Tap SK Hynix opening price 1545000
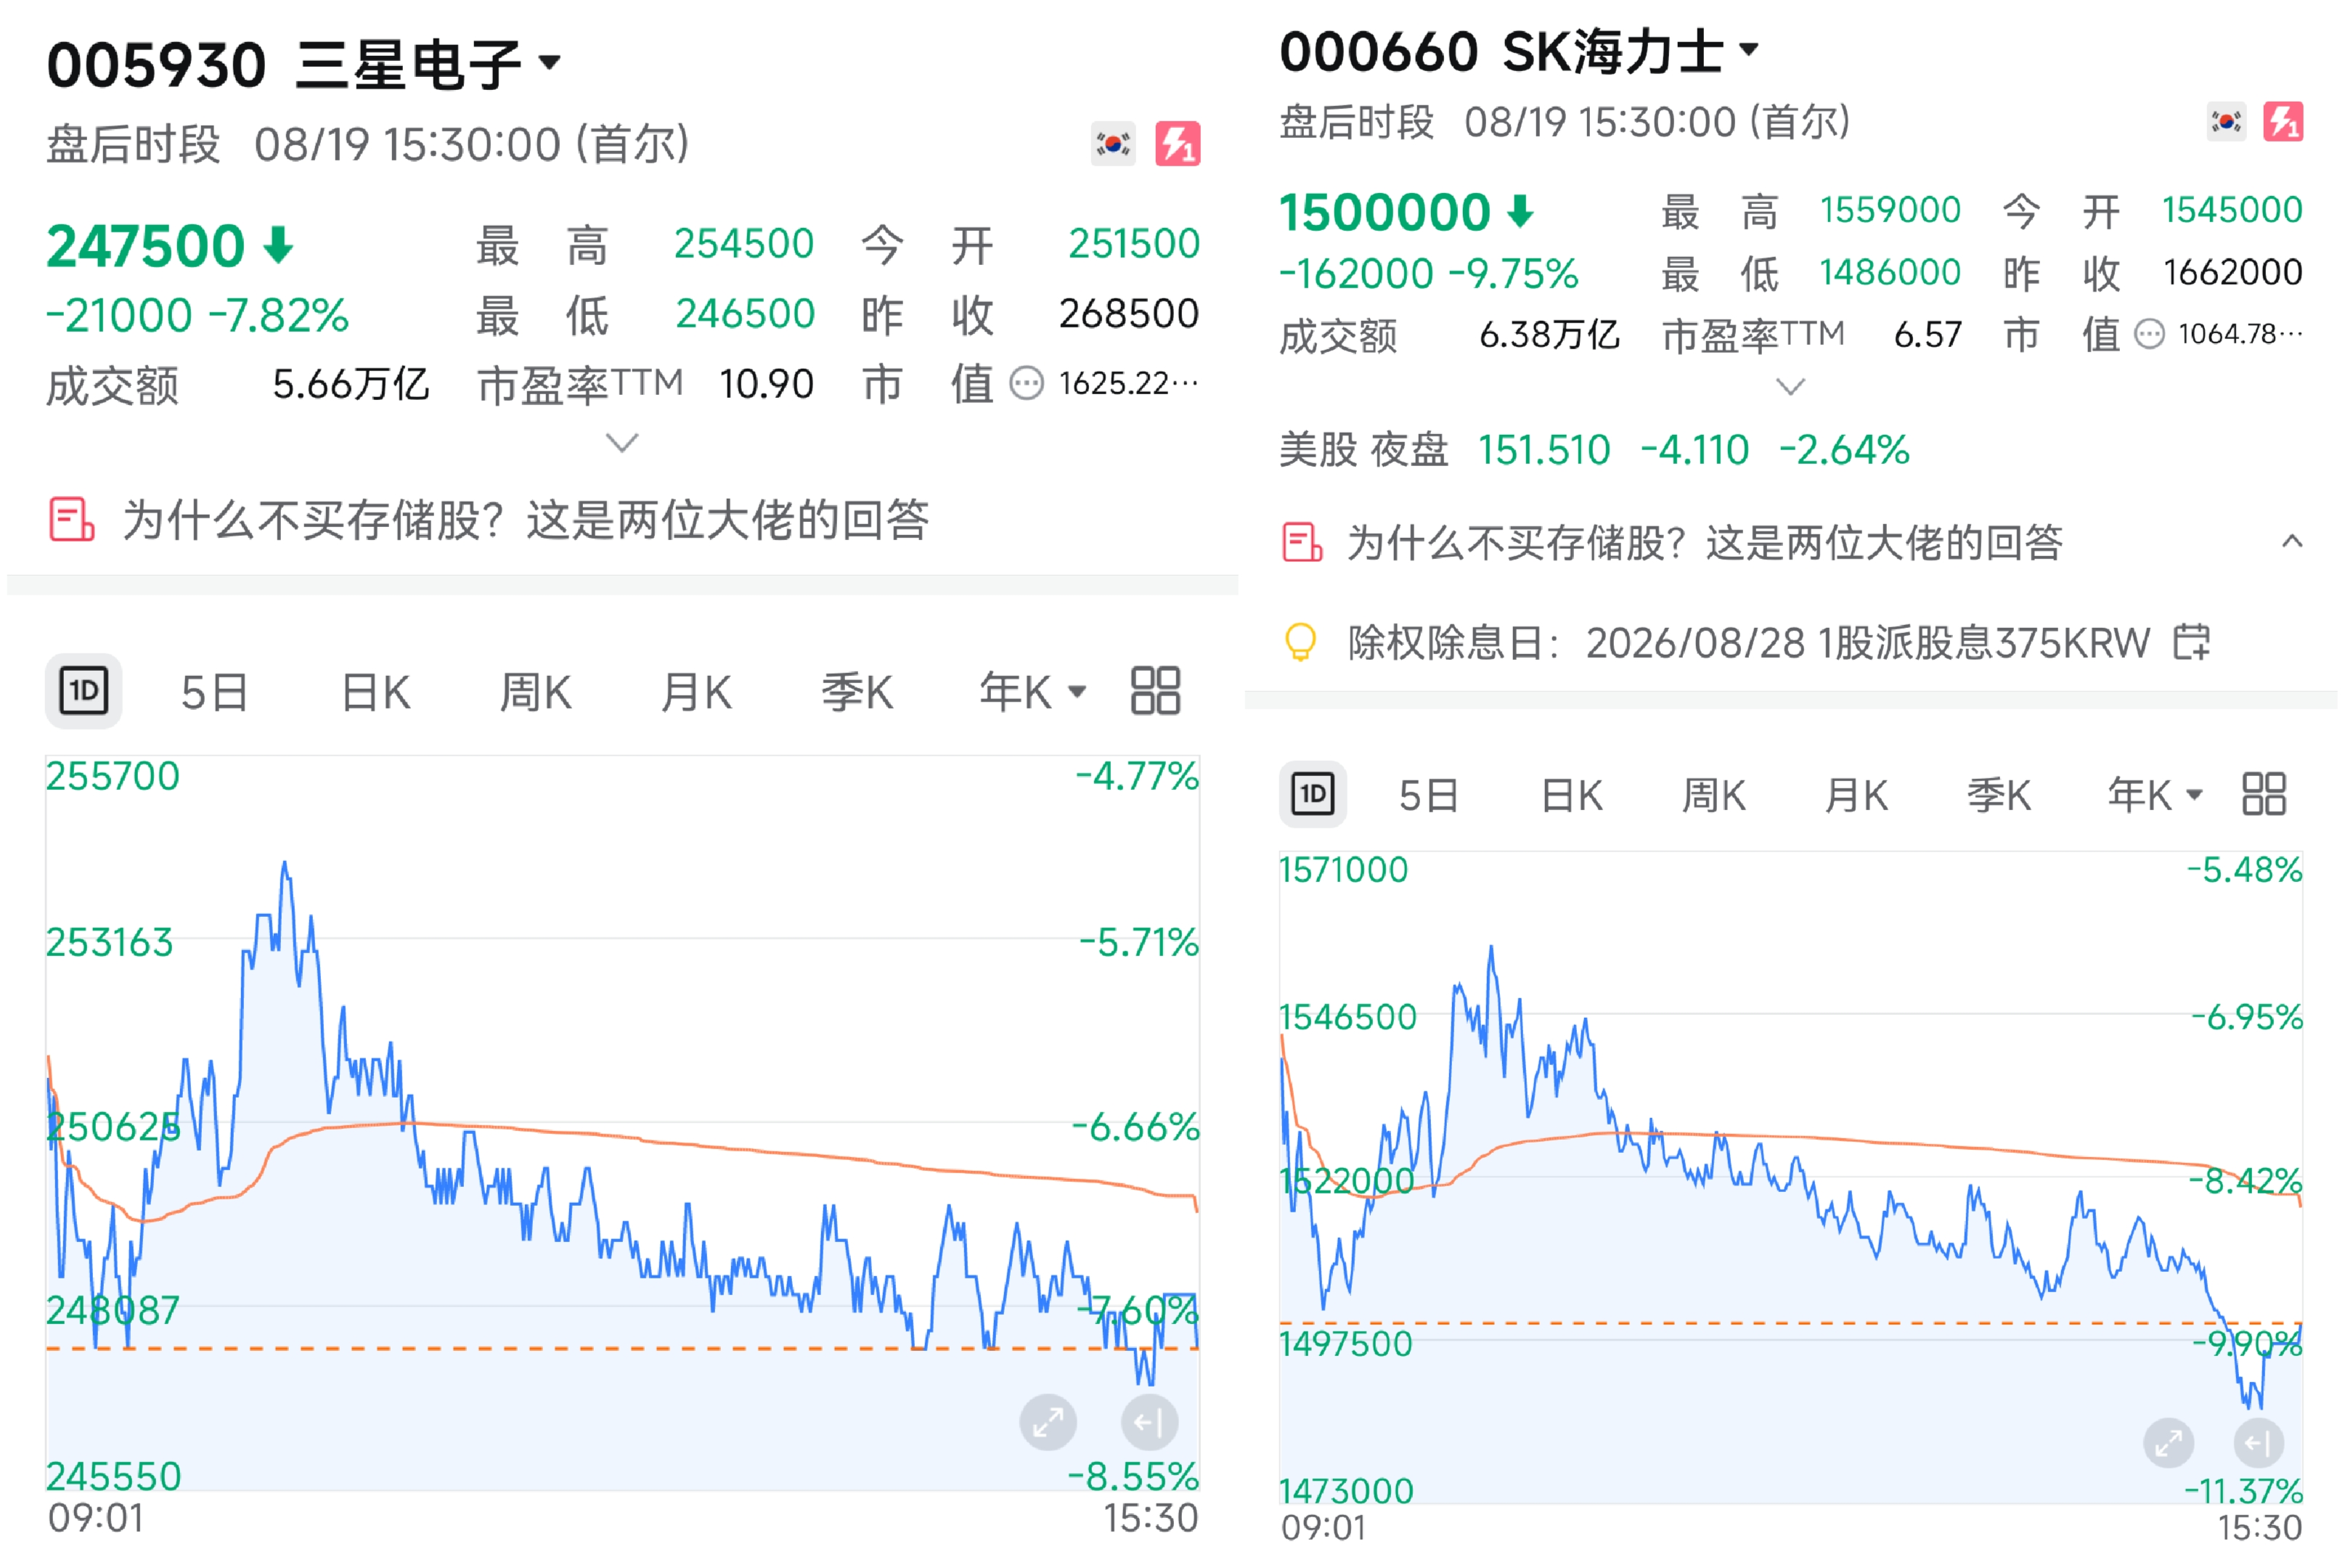Screen dimensions: 2345x1568 tap(2232, 210)
